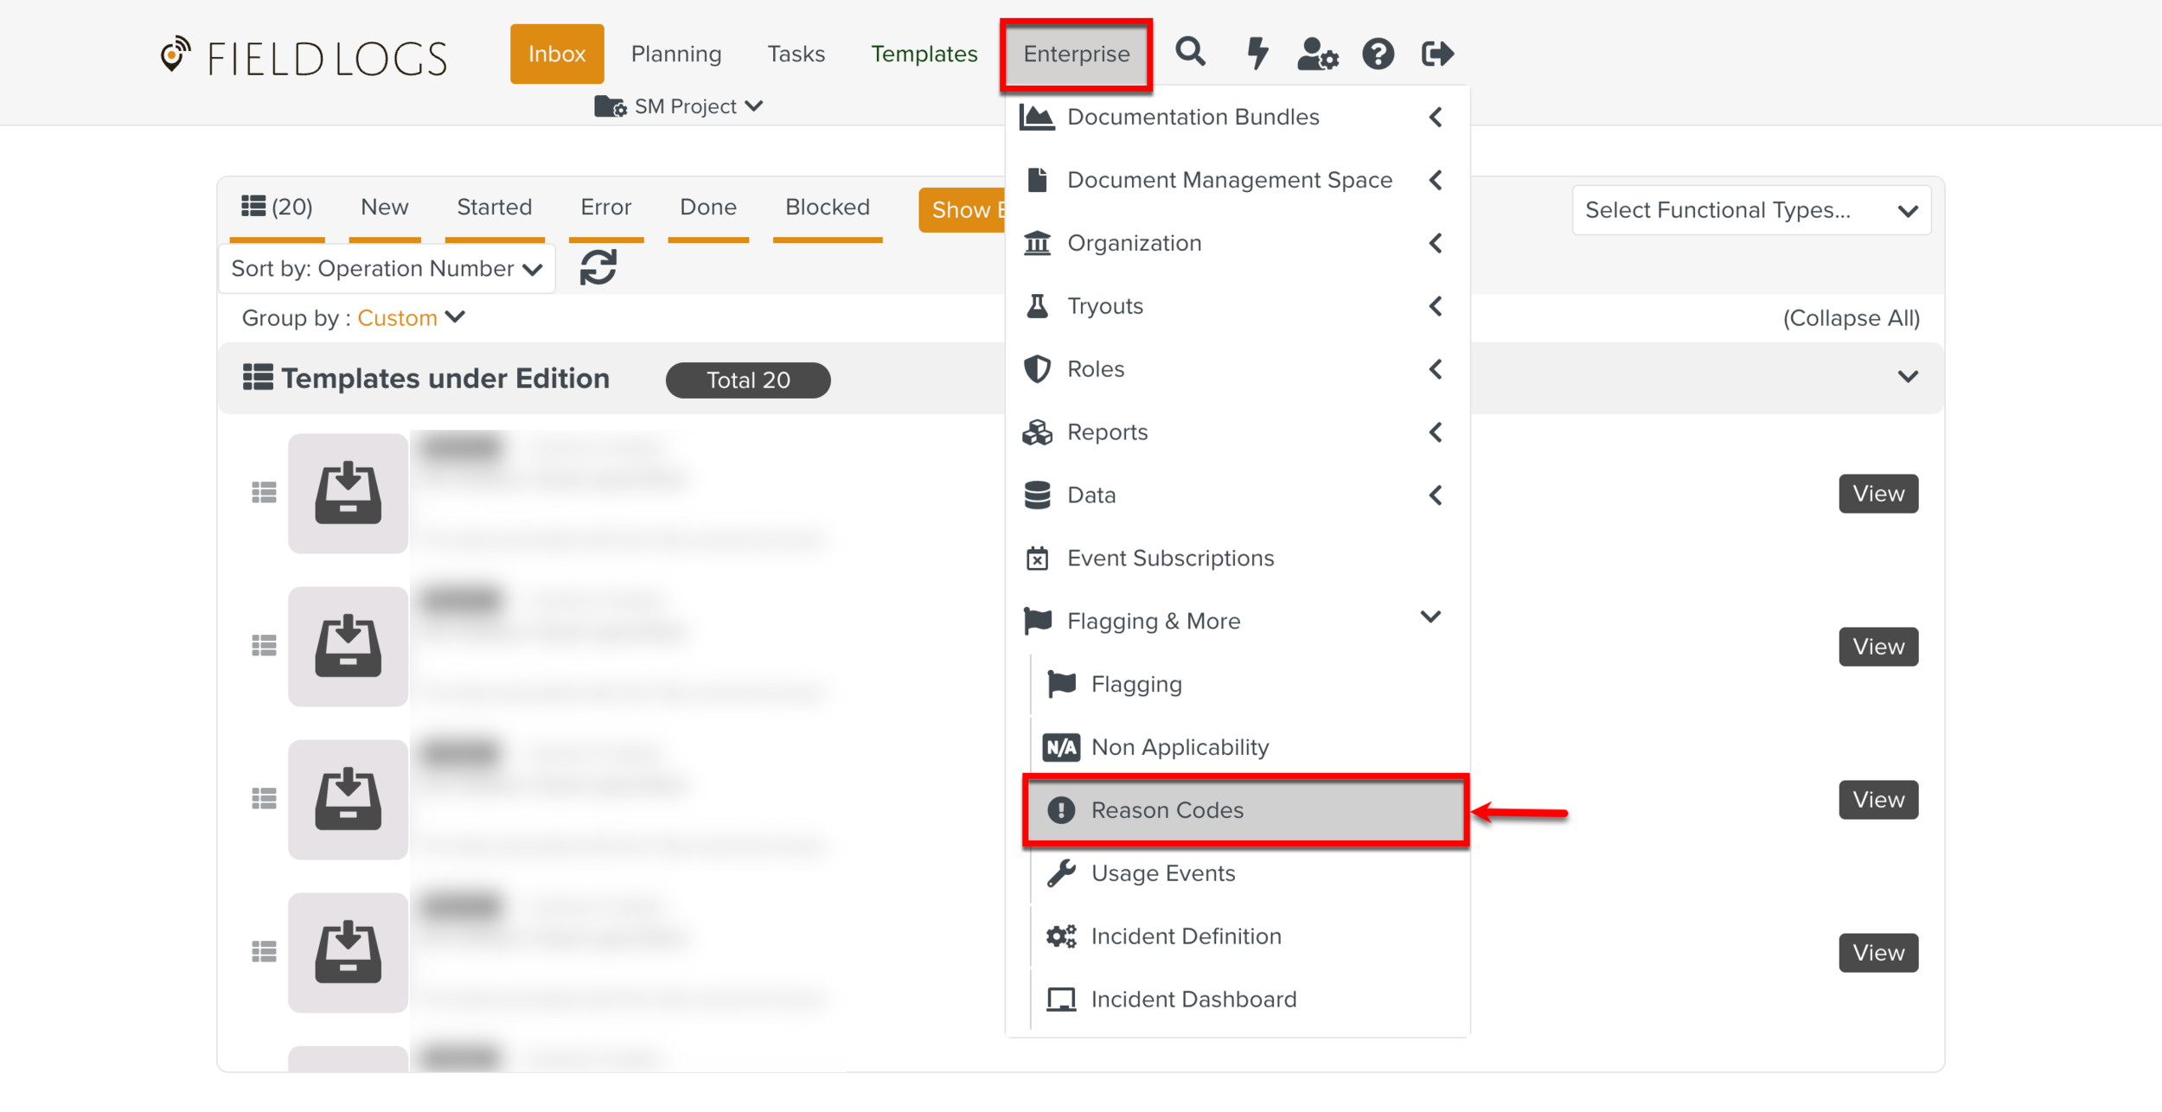Click the logout icon
Viewport: 2162px width, 1112px height.
1437,54
